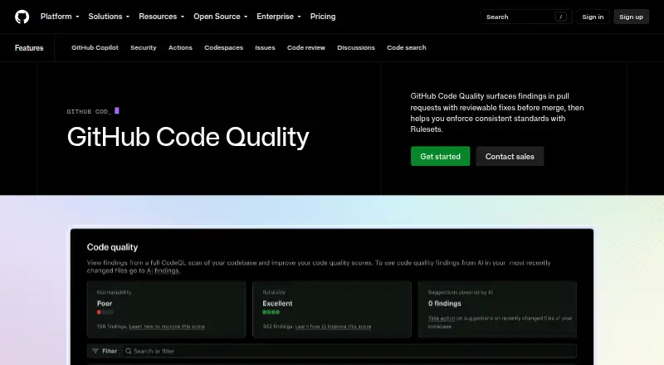Click the 0 findings AI suggestions text
664x365 pixels.
coord(445,304)
